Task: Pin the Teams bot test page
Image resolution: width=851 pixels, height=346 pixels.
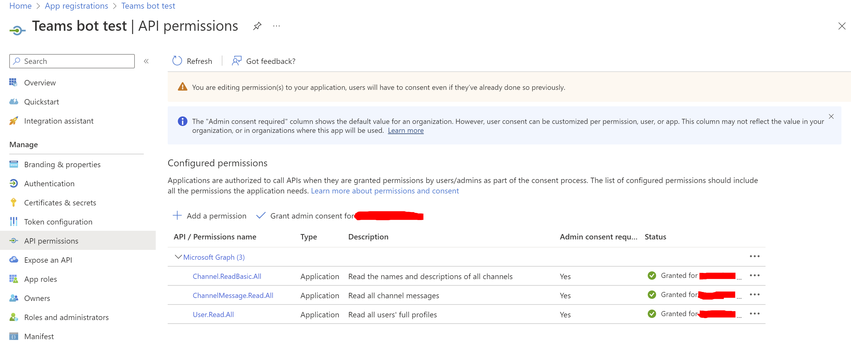Action: click(x=257, y=26)
